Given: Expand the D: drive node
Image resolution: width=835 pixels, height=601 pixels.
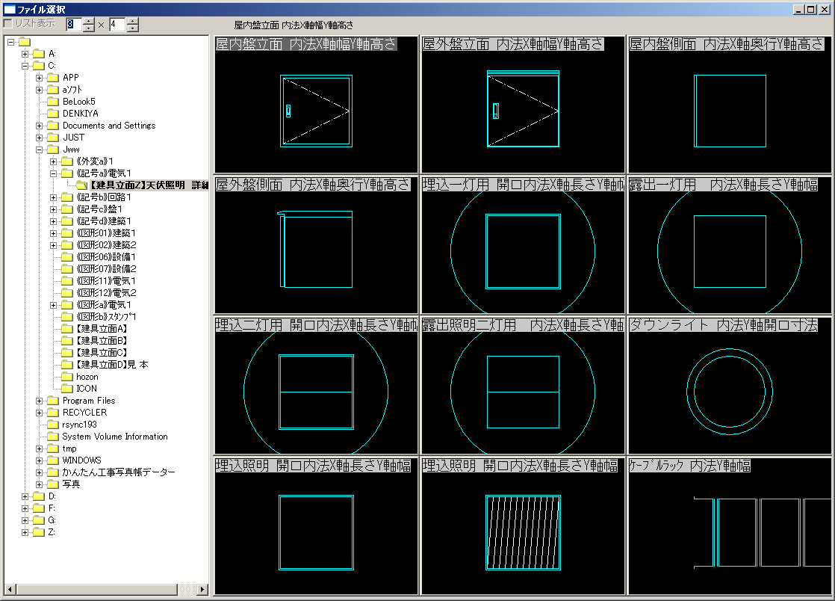Looking at the screenshot, I should point(25,496).
